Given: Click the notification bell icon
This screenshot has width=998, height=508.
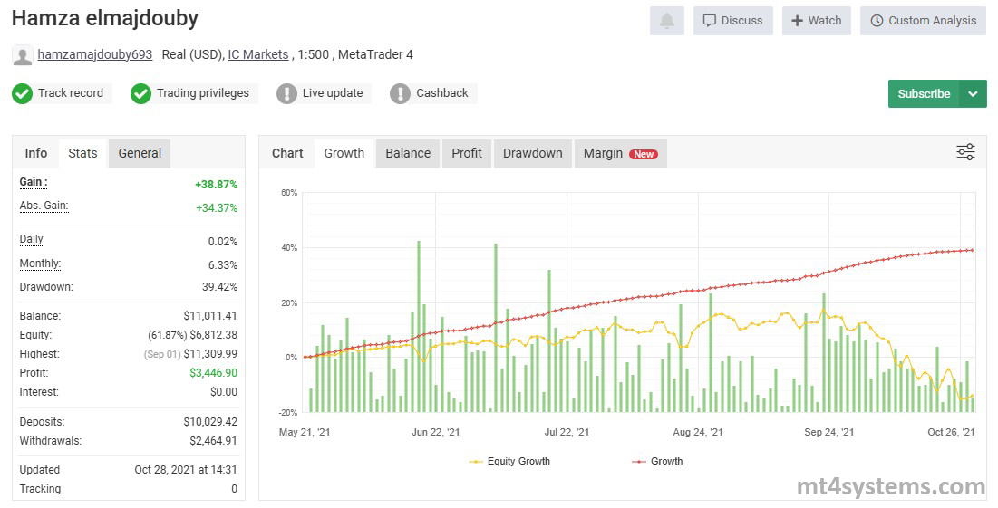Looking at the screenshot, I should 666,21.
